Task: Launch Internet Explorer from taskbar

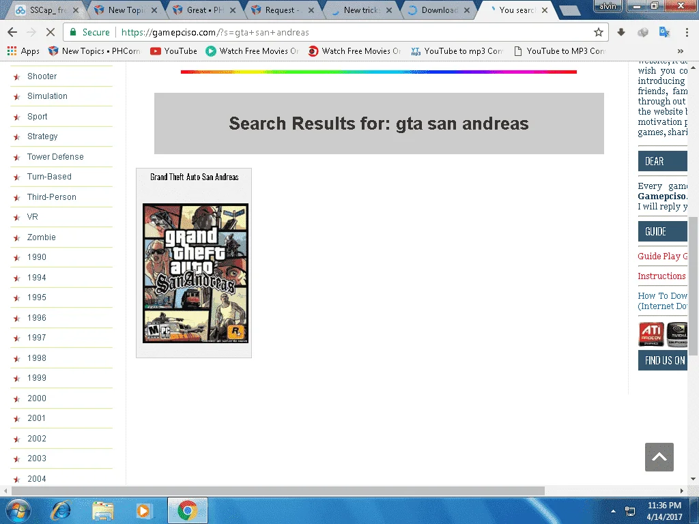Action: coord(60,510)
